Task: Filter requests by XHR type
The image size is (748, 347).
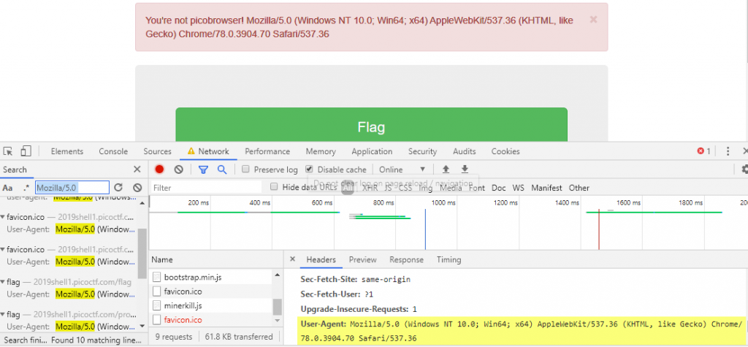Action: pos(370,188)
